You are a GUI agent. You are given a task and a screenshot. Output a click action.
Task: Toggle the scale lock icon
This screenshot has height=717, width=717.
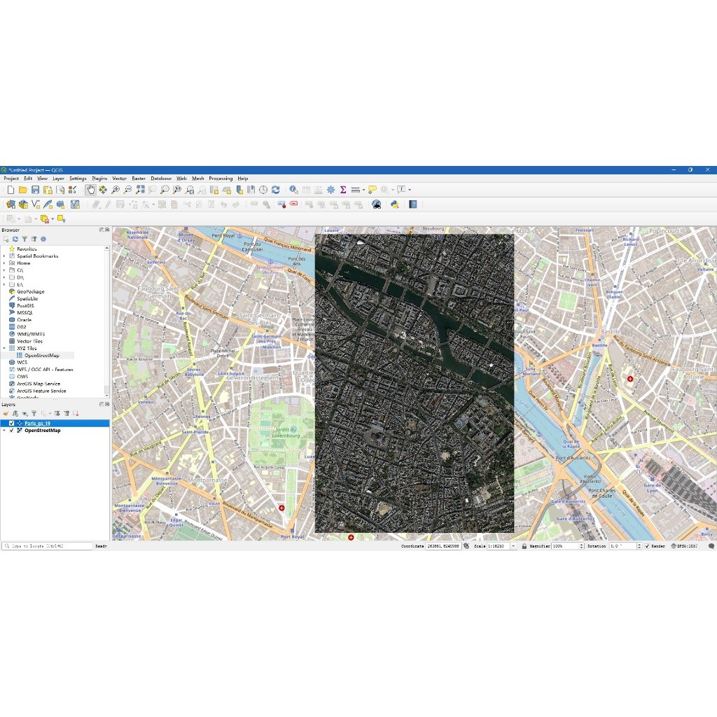[524, 546]
